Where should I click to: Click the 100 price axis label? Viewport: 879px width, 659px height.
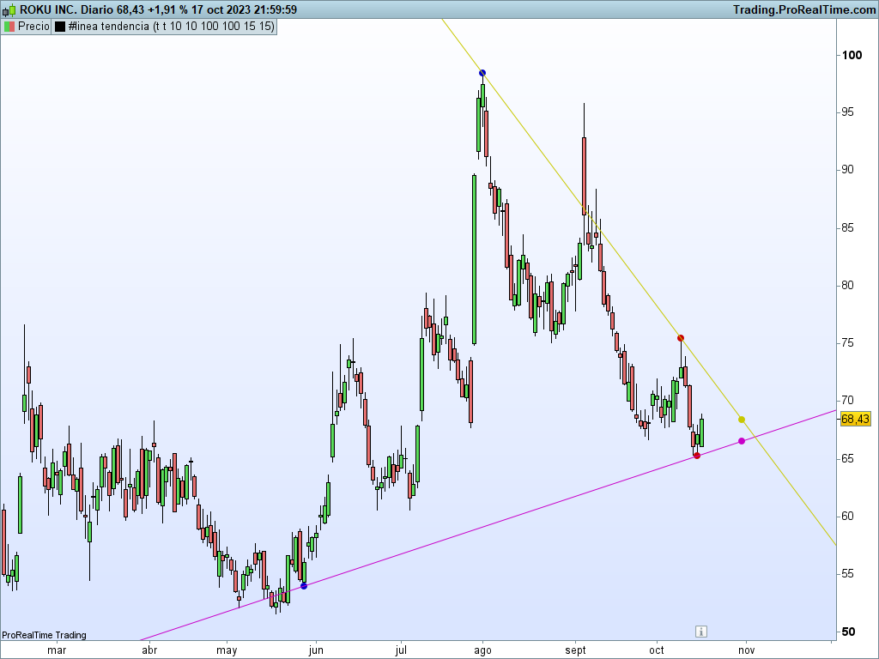[x=852, y=55]
